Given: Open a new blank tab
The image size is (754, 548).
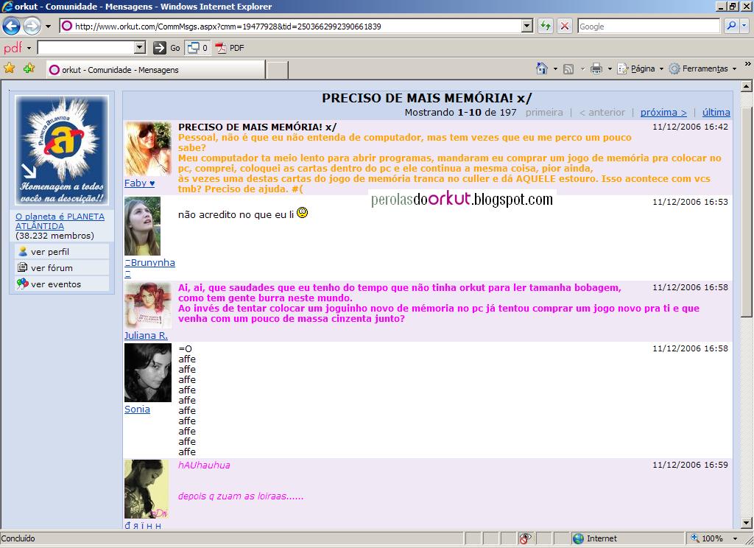Looking at the screenshot, I should tap(277, 70).
